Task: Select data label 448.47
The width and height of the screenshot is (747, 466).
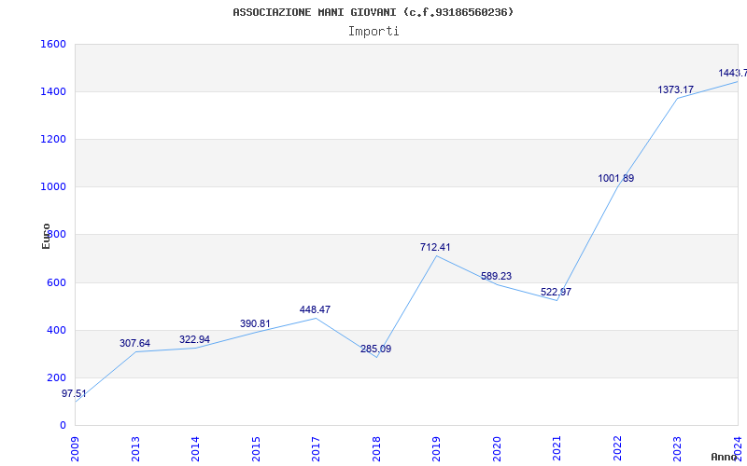Action: pos(315,309)
